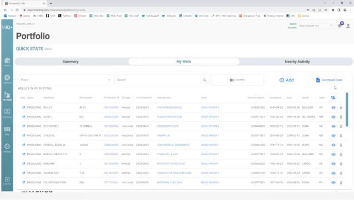Toggle visibility eye for CCU POWELL well
354x200 pixels.
coord(333,126)
